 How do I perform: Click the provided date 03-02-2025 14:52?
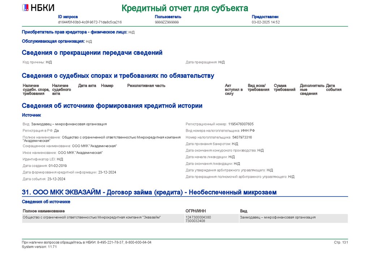[x=266, y=22]
